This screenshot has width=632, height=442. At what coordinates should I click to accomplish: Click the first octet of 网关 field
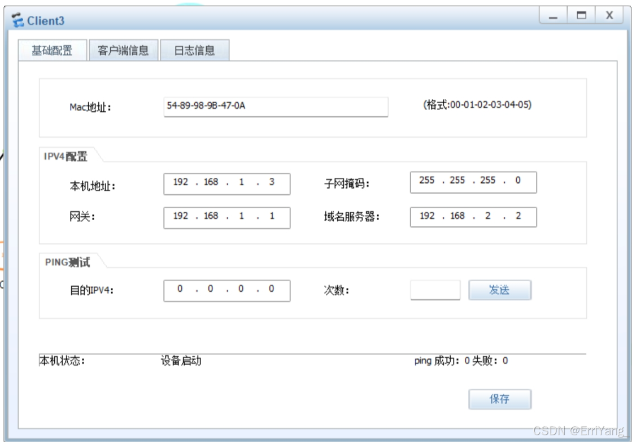click(181, 216)
